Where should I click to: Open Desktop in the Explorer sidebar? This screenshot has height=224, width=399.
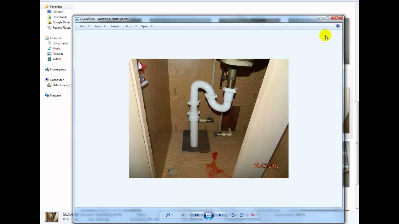click(58, 12)
